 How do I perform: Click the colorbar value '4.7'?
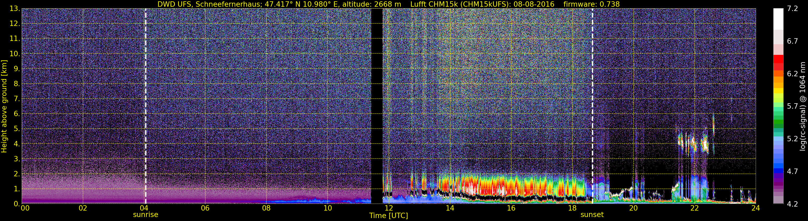(792, 172)
